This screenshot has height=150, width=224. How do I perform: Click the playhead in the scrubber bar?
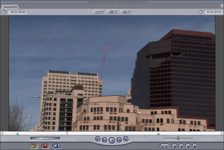pos(67,133)
